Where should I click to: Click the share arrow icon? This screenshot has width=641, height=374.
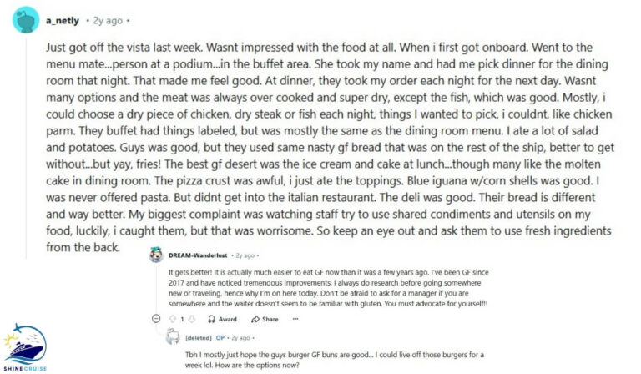(x=255, y=319)
